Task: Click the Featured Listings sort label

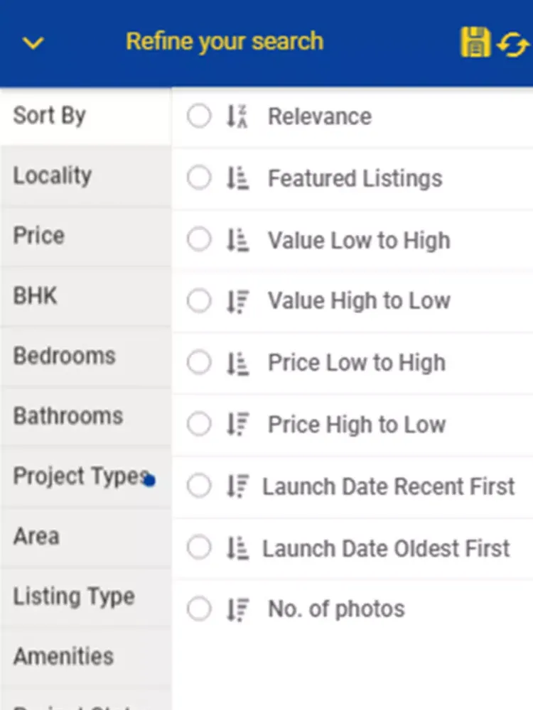Action: (x=355, y=178)
